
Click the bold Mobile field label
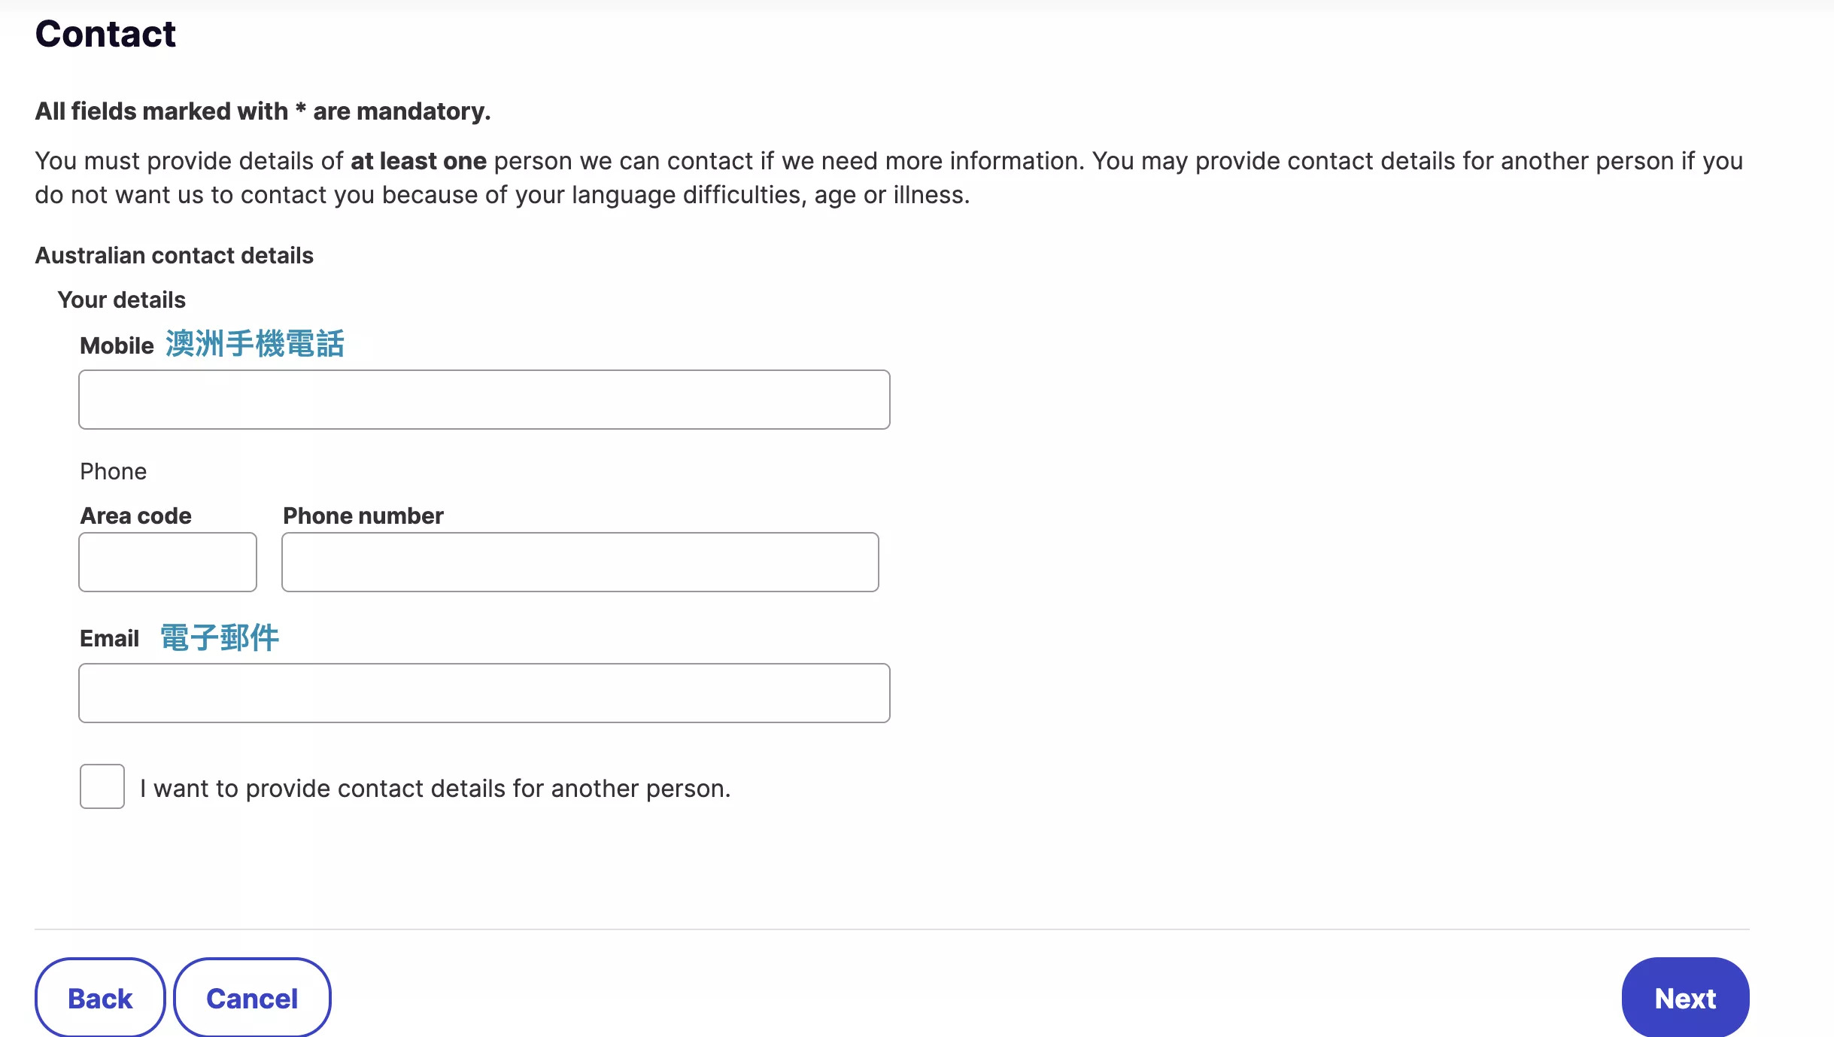[x=117, y=345]
